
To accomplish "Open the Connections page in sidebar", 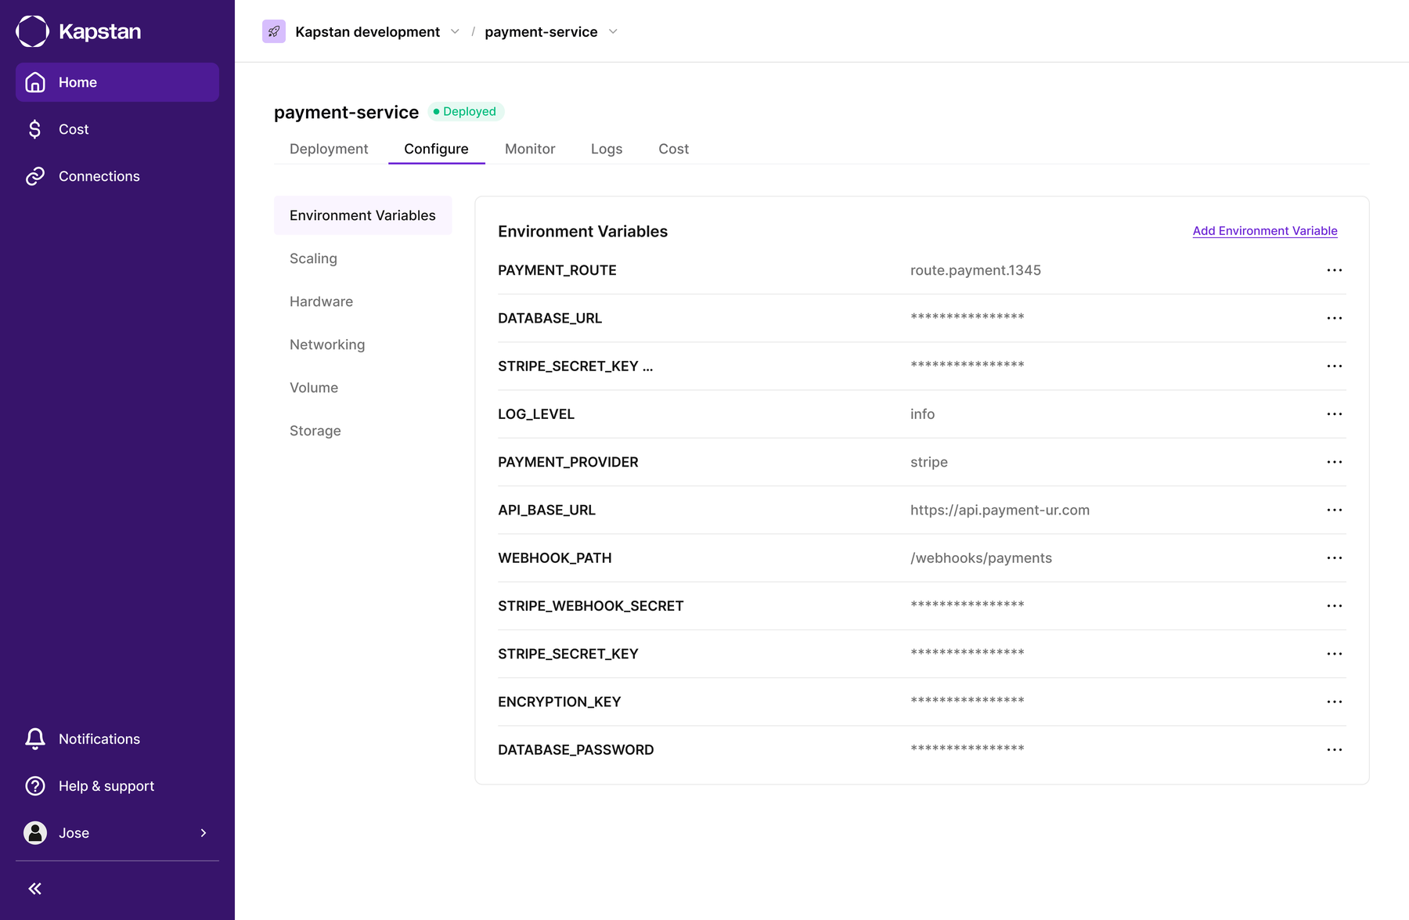I will (117, 176).
